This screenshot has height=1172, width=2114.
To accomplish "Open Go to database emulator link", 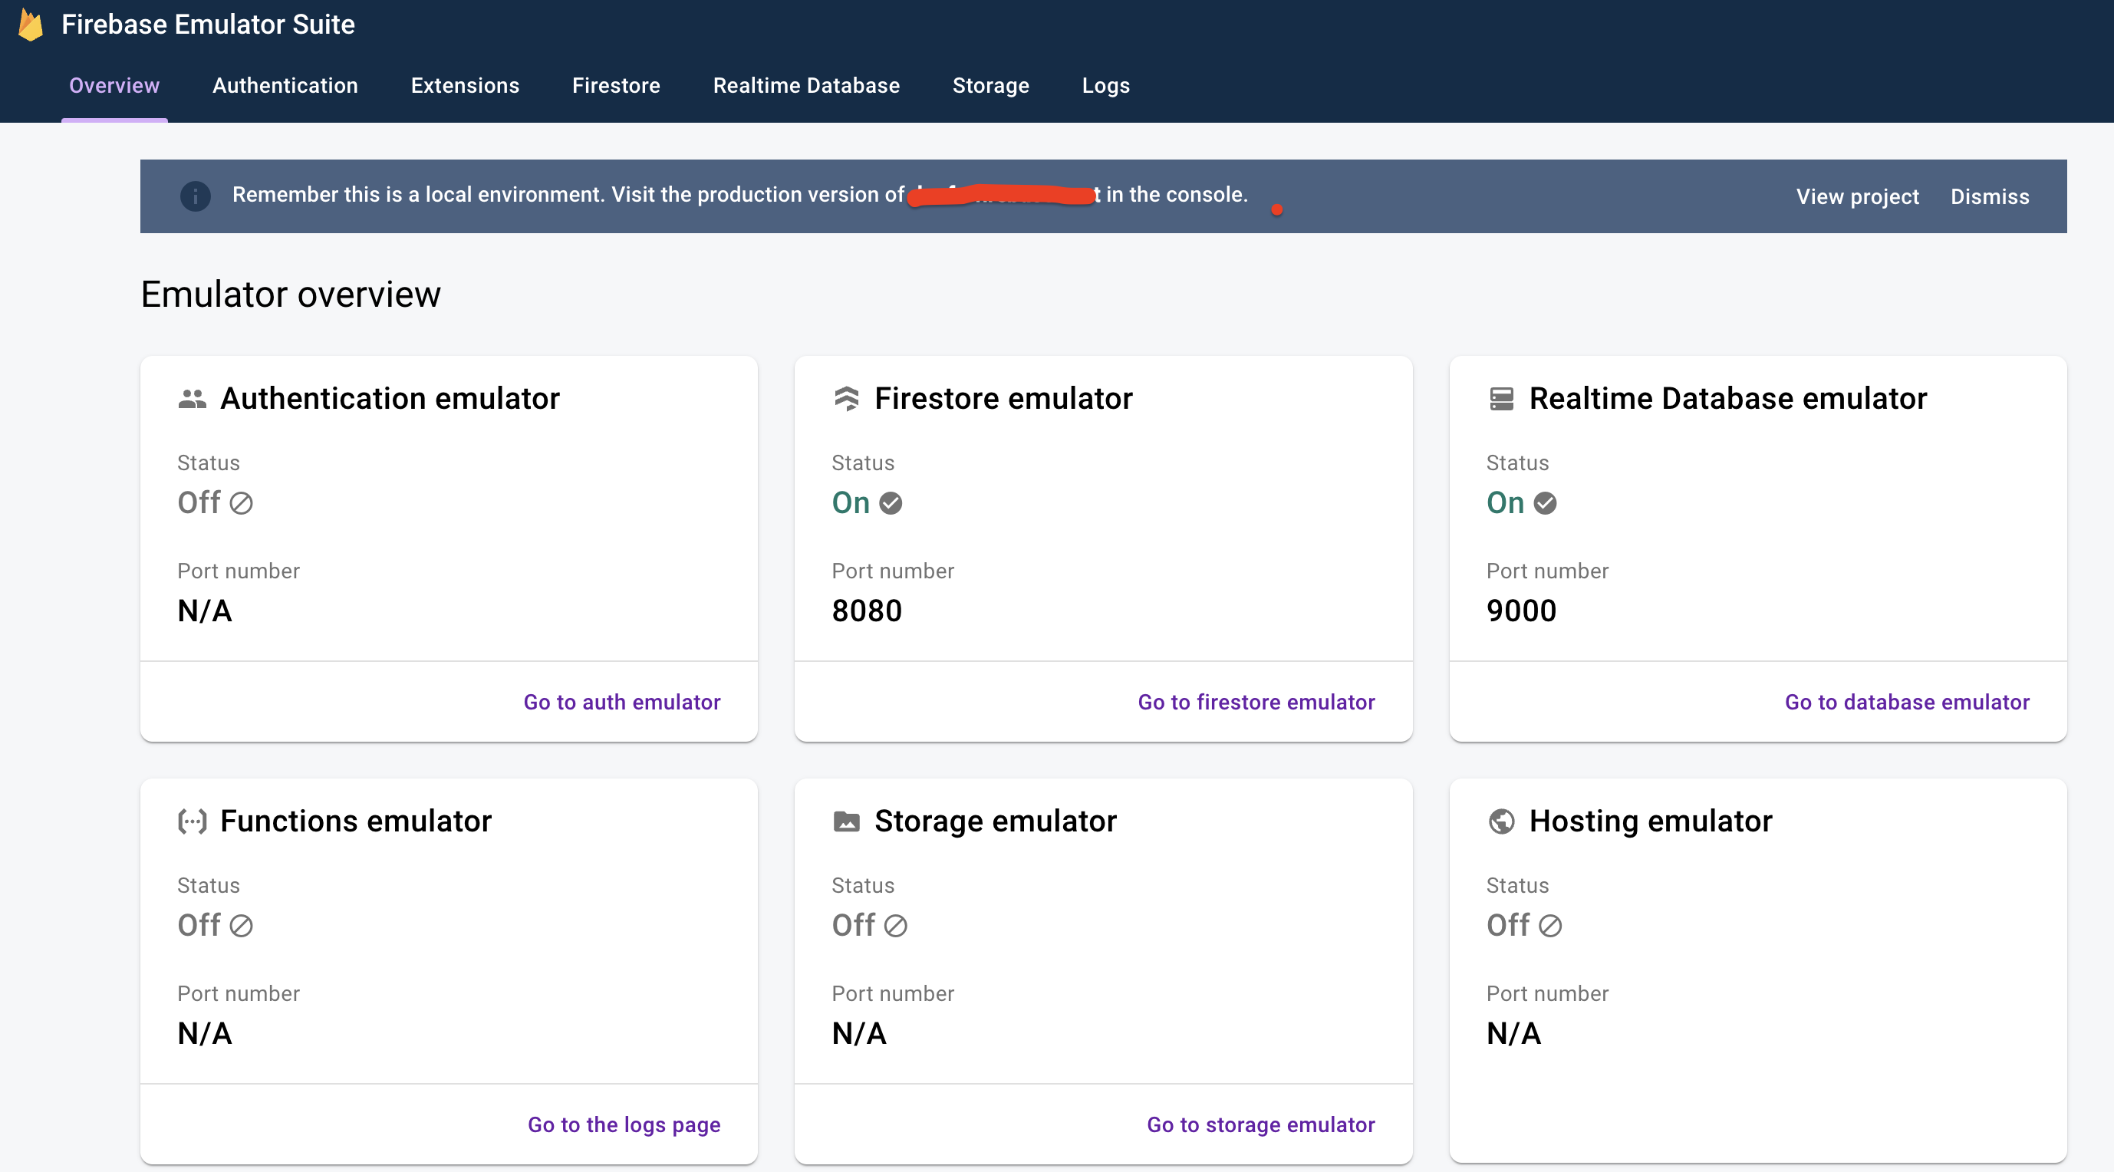I will [x=1906, y=702].
